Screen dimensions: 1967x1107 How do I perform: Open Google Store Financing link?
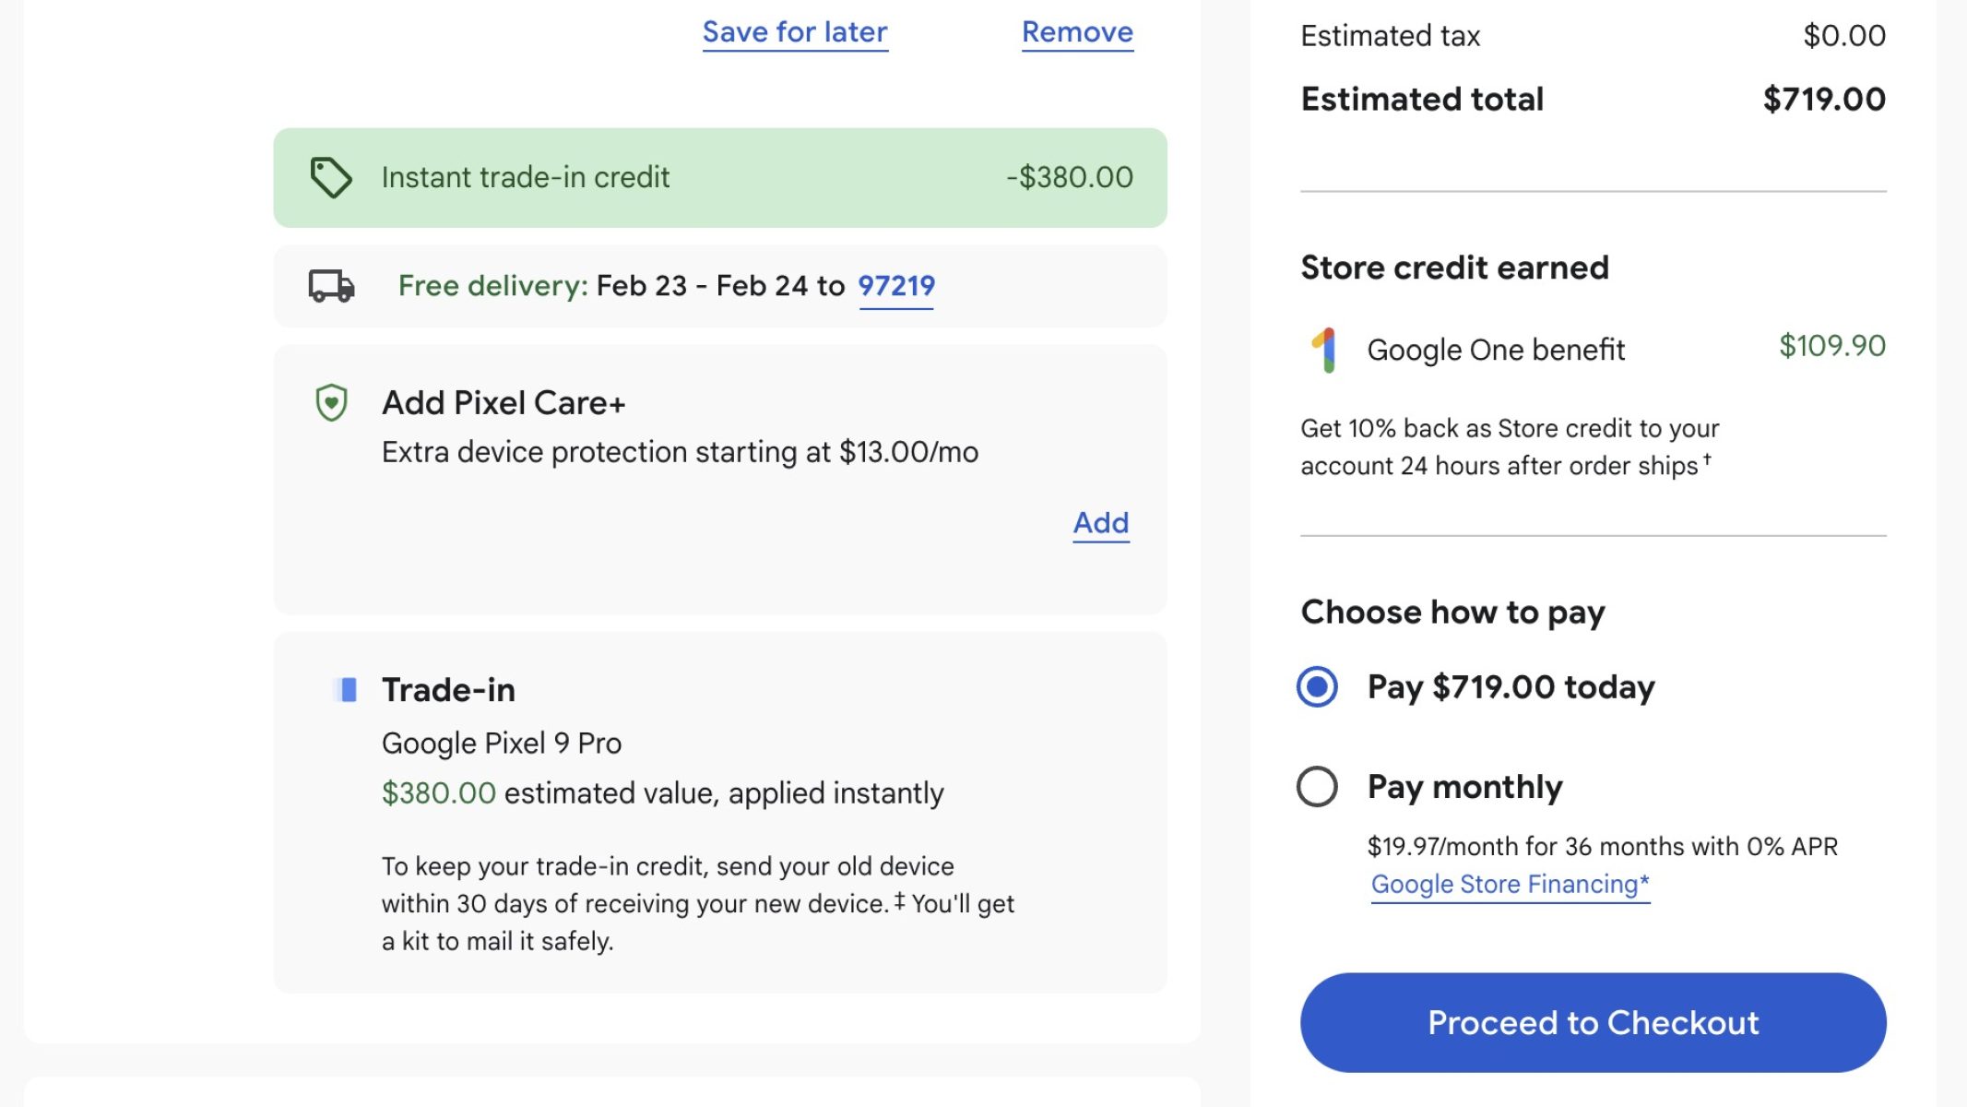pyautogui.click(x=1510, y=885)
